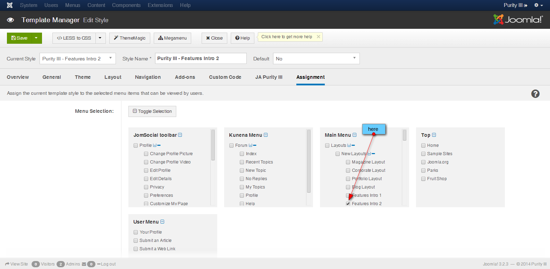The height and width of the screenshot is (269, 550).
Task: Switch to the Layout tab
Action: [113, 77]
